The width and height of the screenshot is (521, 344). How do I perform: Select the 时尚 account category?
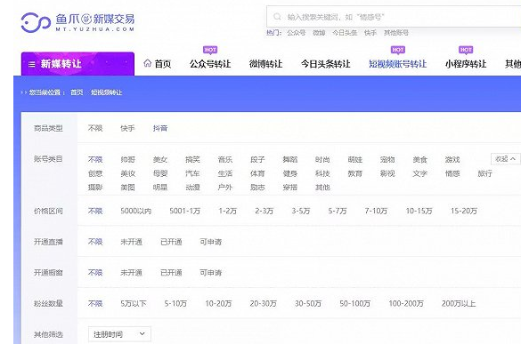click(322, 159)
